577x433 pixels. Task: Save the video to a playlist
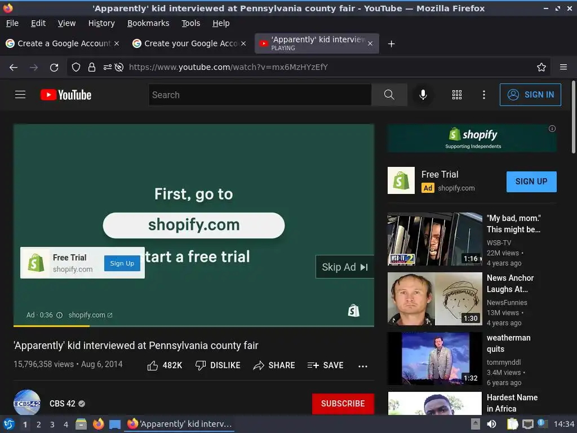click(x=325, y=365)
